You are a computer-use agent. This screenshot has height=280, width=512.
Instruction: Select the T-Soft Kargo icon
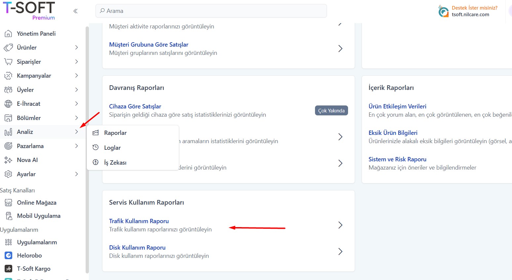click(8, 268)
